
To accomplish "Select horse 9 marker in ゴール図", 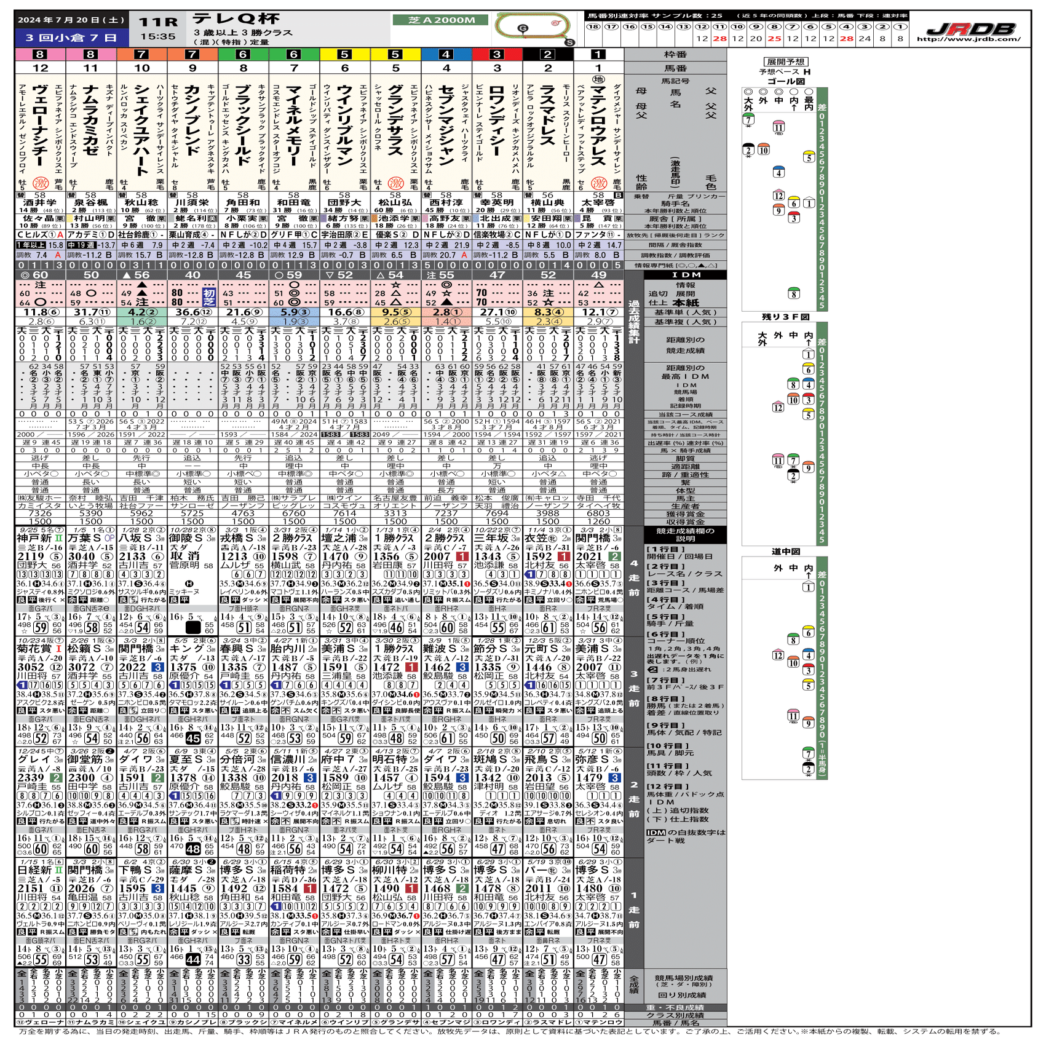I will 779,210.
